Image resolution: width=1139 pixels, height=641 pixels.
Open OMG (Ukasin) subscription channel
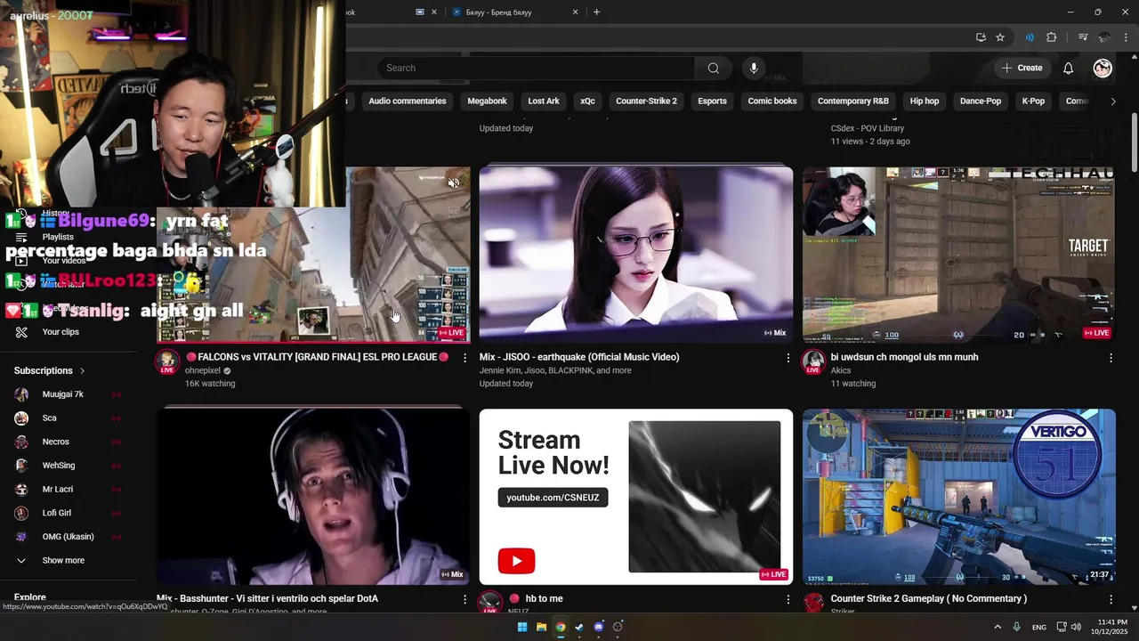68,537
